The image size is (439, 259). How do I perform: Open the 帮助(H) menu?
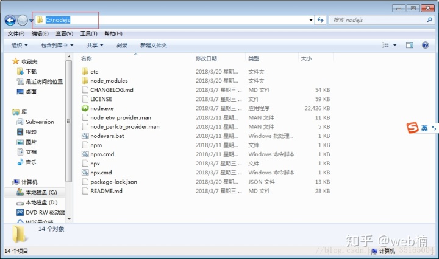tap(113, 33)
